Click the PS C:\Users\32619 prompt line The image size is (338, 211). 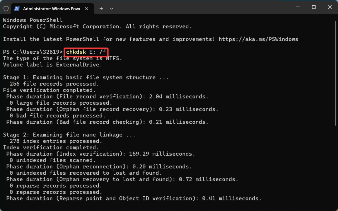(32, 52)
